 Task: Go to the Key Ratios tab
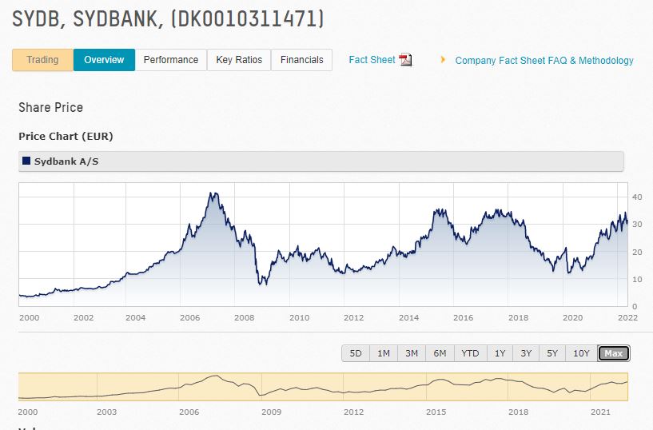coord(238,60)
